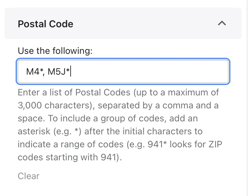Click 'codes starting with 941' text
The width and height of the screenshot is (248, 196).
pyautogui.click(x=67, y=157)
